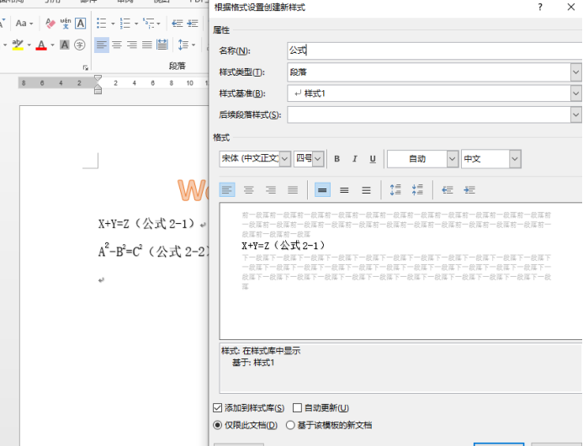Open font name dropdown 宋体
This screenshot has height=446, width=583.
285,159
